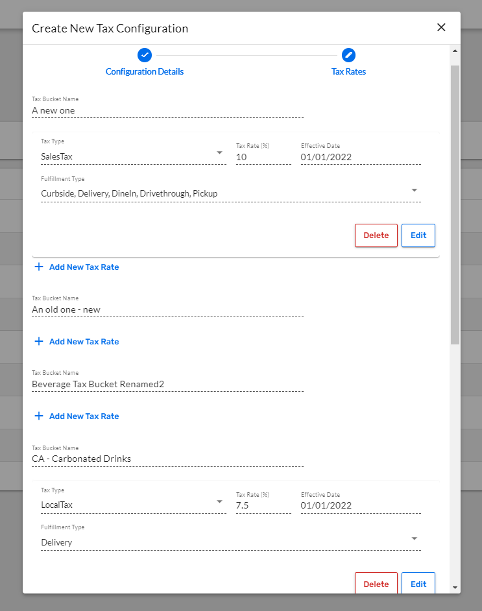Image resolution: width=482 pixels, height=611 pixels.
Task: Edit the LocalTax rate for CA - Carbonated Drinks
Action: click(418, 583)
